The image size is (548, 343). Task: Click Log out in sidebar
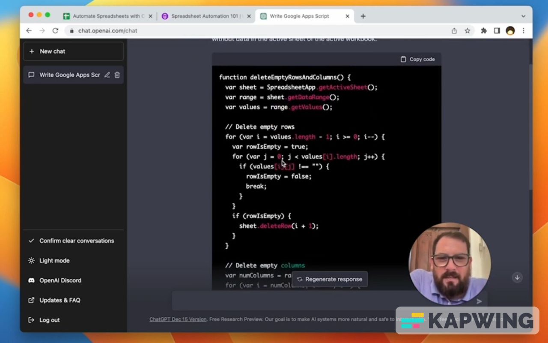coord(74,320)
